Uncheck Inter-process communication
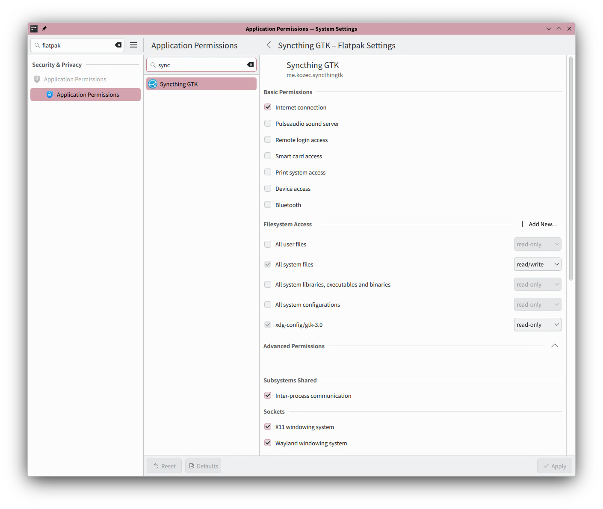The image size is (603, 509). click(268, 395)
